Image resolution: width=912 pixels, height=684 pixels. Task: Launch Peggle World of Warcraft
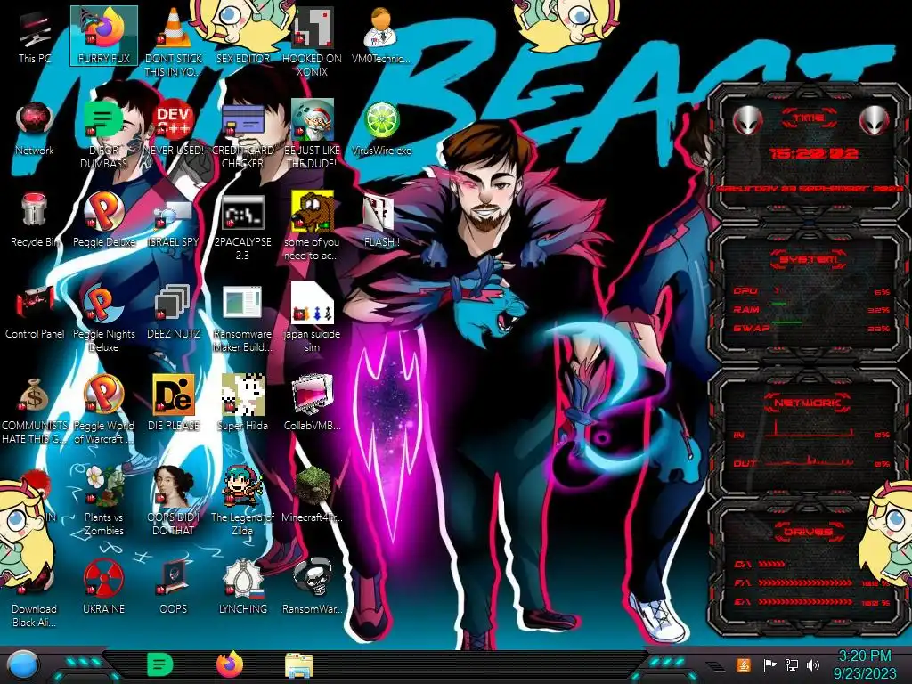pos(104,410)
